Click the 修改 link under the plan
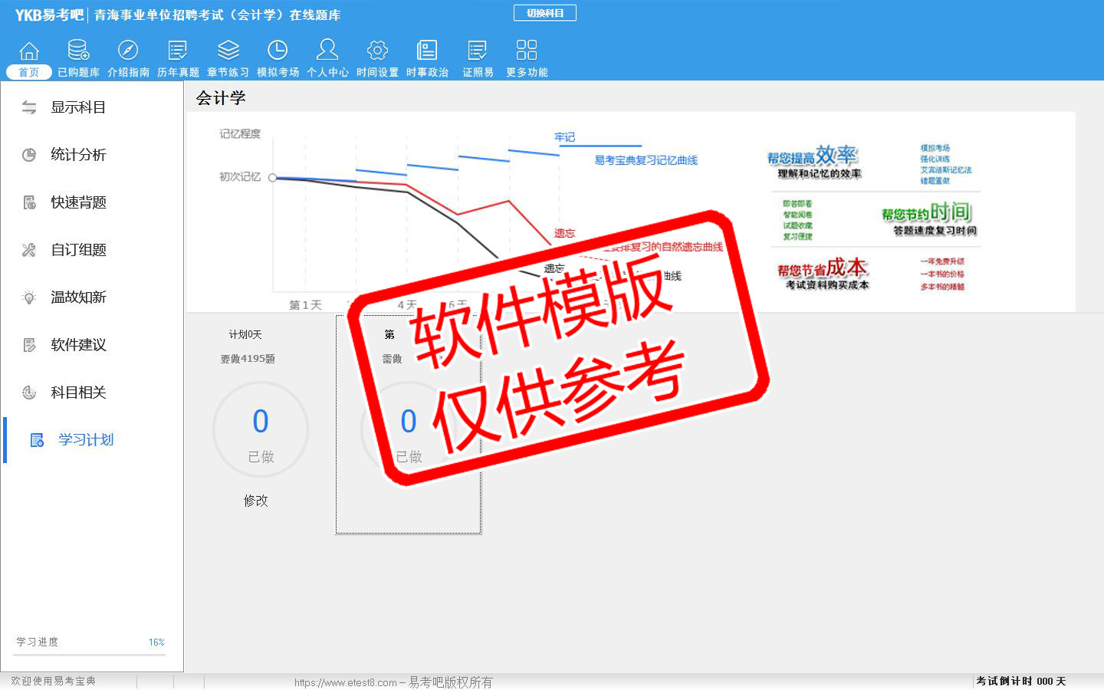Image resolution: width=1104 pixels, height=690 pixels. pyautogui.click(x=256, y=501)
